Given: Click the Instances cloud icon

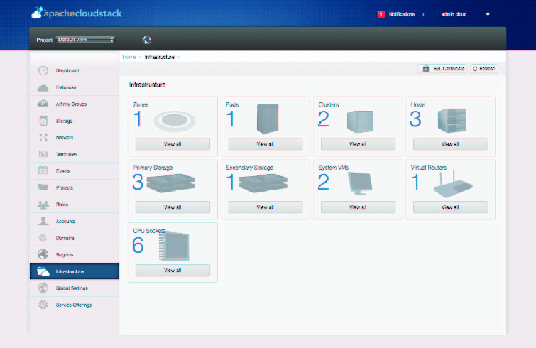Looking at the screenshot, I should (43, 87).
